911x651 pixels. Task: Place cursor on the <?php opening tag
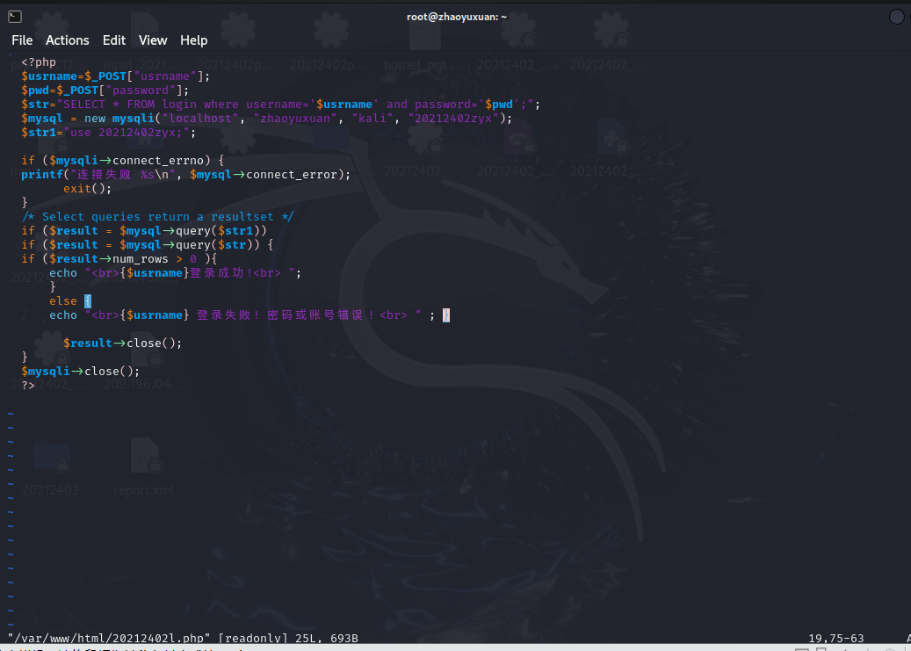point(39,62)
